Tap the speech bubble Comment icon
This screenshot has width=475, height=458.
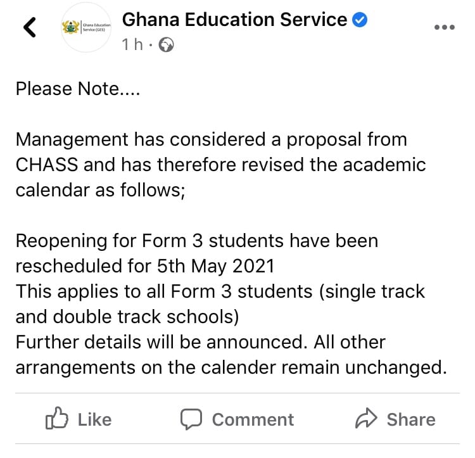pyautogui.click(x=191, y=419)
